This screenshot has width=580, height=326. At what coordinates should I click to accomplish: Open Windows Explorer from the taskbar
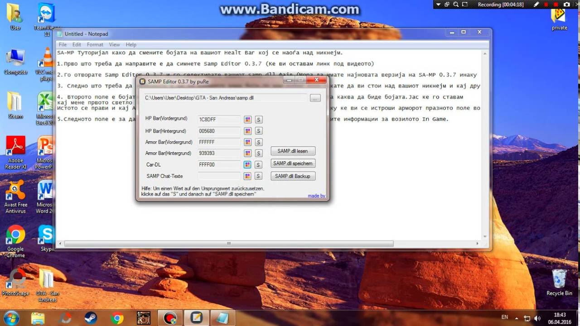coord(38,318)
